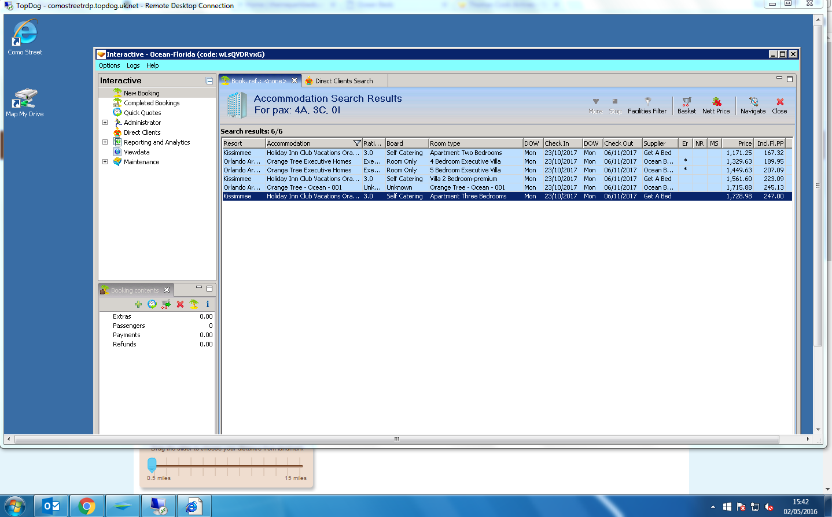Maximize the search results editor area
The width and height of the screenshot is (832, 517).
[x=790, y=79]
